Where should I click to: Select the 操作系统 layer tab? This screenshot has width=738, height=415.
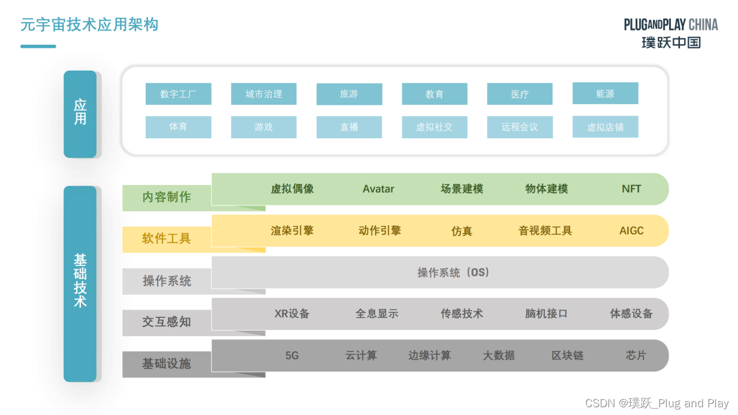pos(167,281)
